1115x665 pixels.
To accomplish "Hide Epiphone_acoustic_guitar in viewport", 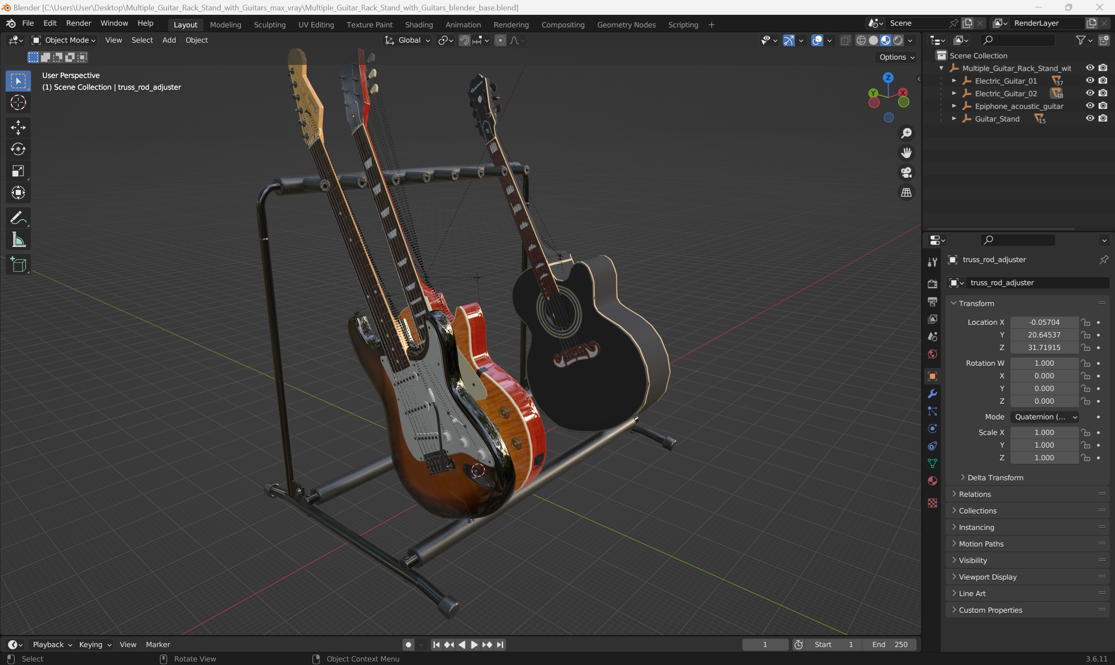I will pos(1089,106).
